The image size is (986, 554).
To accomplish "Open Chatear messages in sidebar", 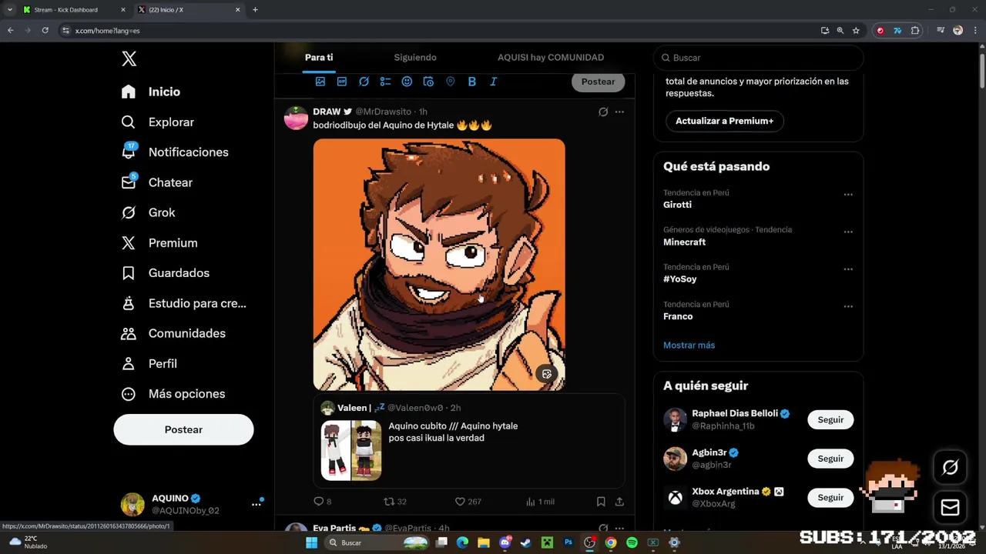I will (157, 182).
